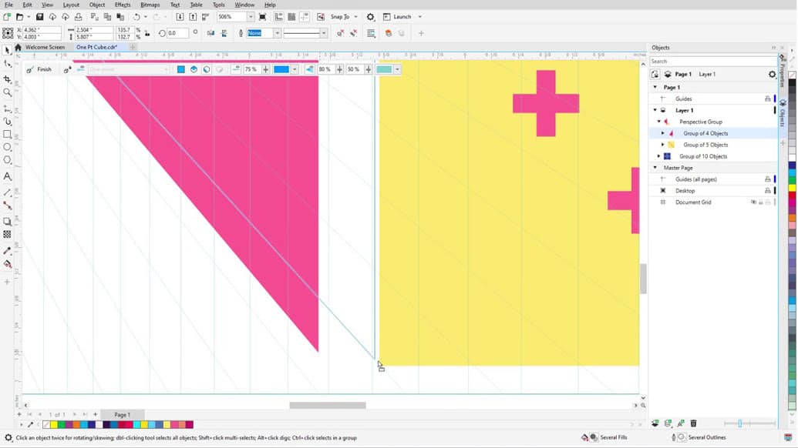Click the Options gear in the toolbar
798x448 pixels.
point(370,17)
